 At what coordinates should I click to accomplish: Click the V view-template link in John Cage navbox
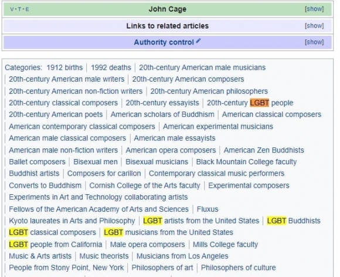tap(12, 9)
